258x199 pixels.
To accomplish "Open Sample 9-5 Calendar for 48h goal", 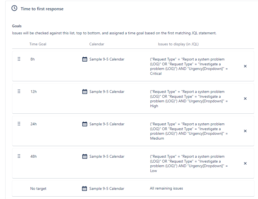I will pyautogui.click(x=107, y=156).
